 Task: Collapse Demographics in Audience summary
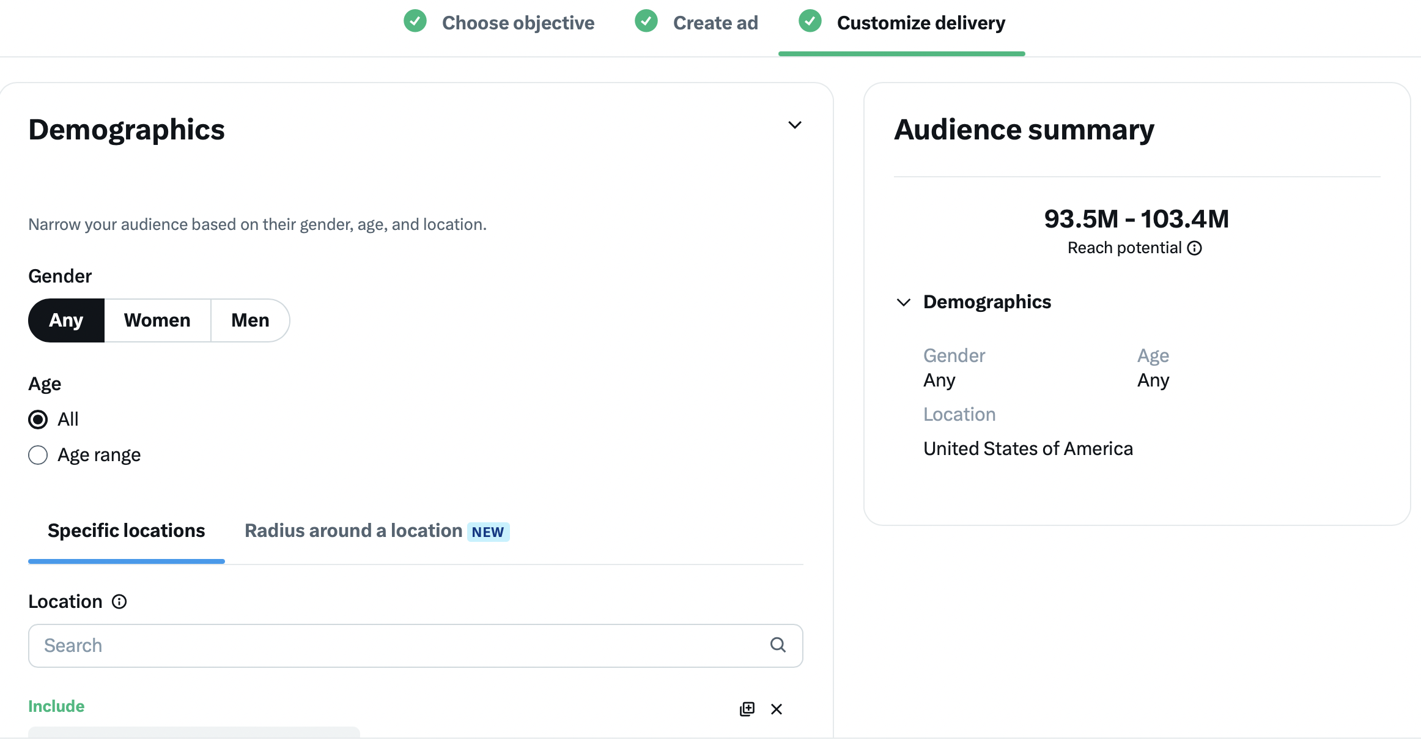903,302
